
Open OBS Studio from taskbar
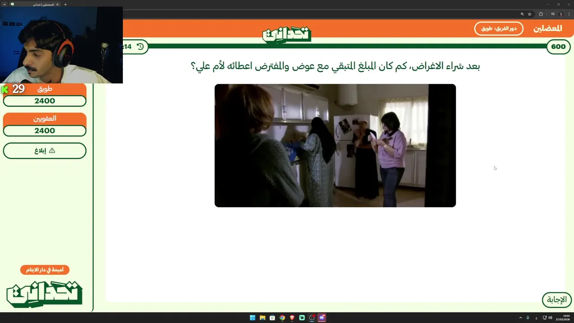[x=312, y=318]
